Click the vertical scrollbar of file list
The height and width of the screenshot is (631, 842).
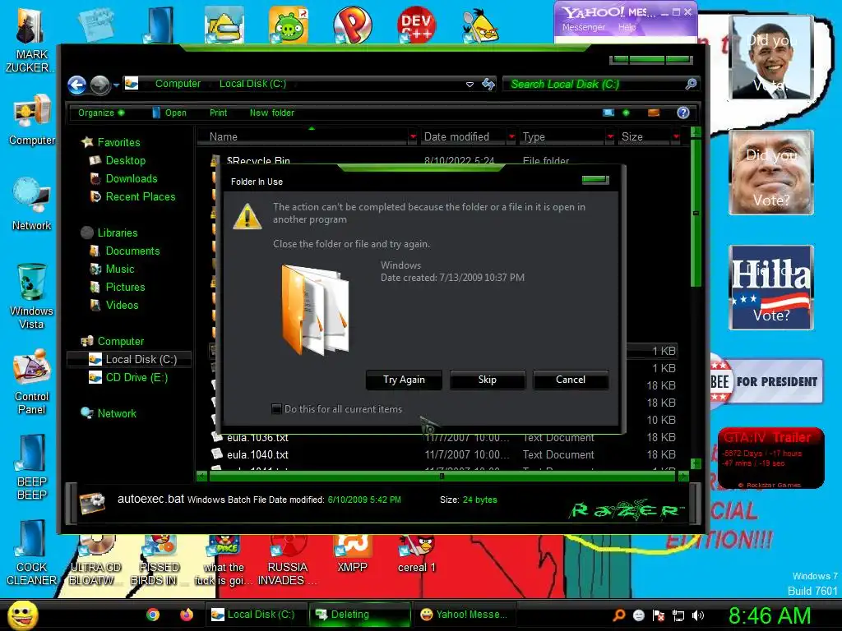(x=696, y=213)
